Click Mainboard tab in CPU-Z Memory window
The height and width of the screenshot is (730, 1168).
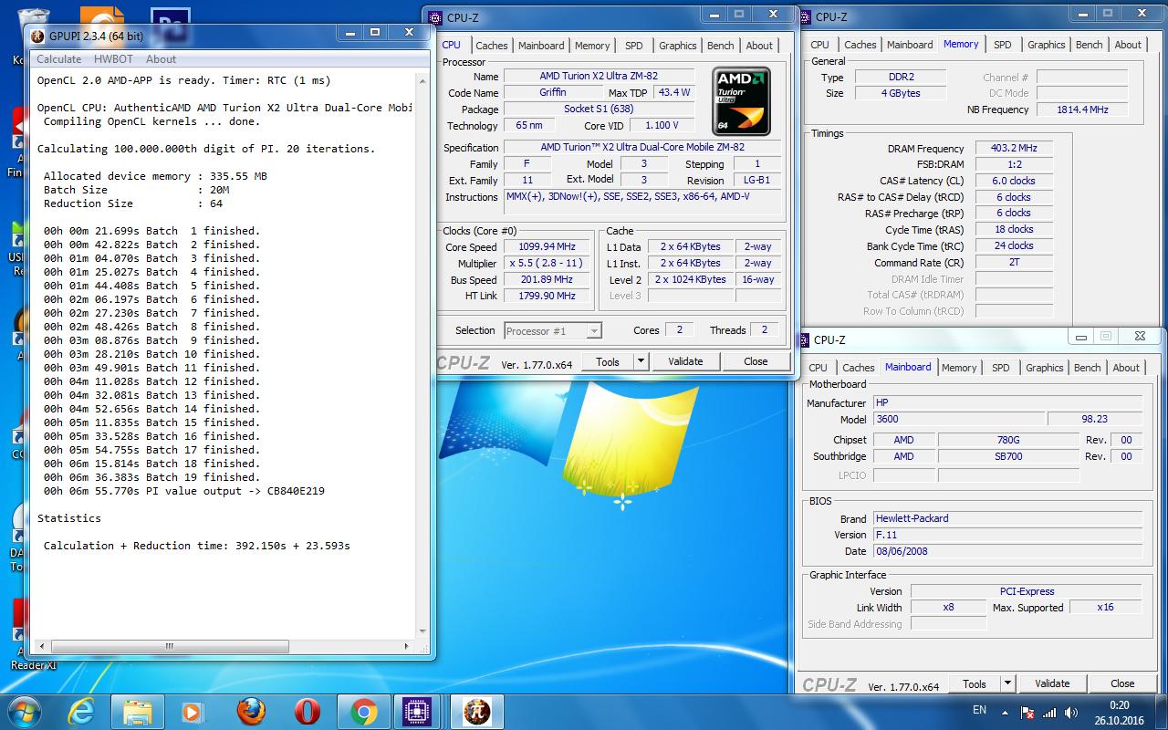click(x=910, y=45)
